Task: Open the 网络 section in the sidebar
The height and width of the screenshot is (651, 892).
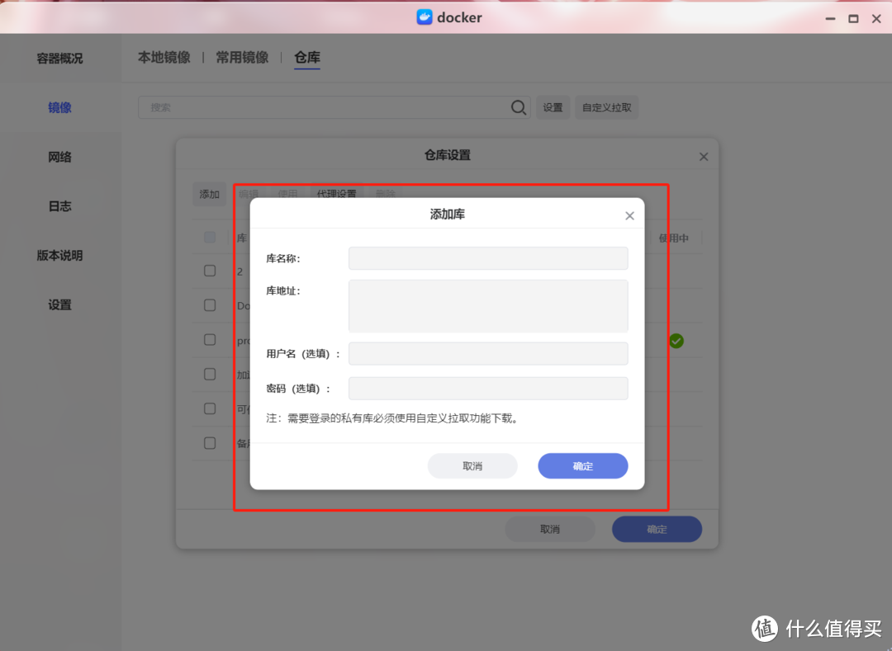Action: [59, 157]
